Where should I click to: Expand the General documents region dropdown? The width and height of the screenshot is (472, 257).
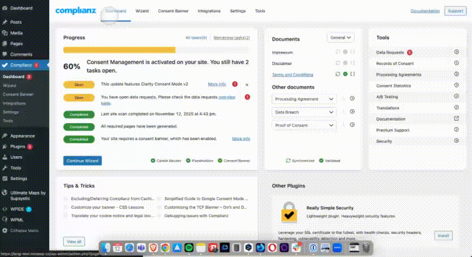click(341, 38)
